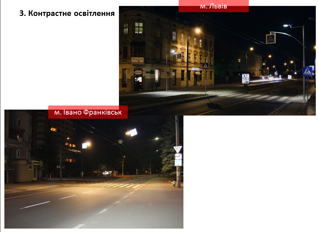318x232 pixels.
Task: Select the red "м. Івано Франківськ" label
Action: tap(88, 112)
